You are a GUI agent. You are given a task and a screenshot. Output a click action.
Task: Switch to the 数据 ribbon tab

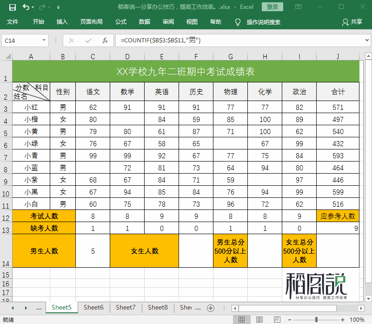[x=145, y=21]
